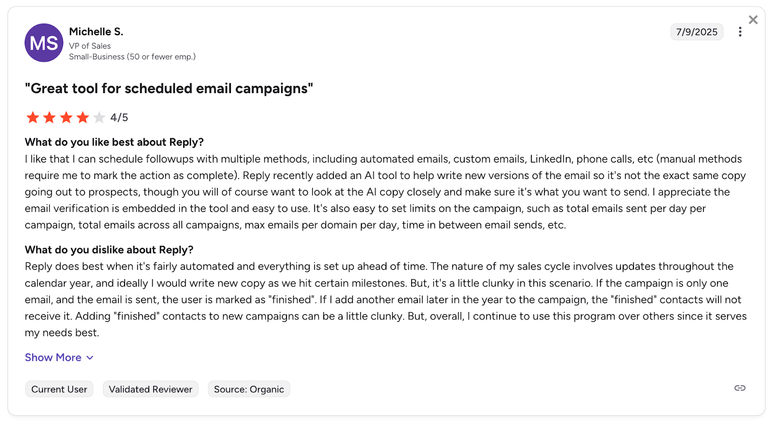Image resolution: width=773 pixels, height=424 pixels.
Task: Click the 7/9/2025 date badge
Action: coord(697,32)
